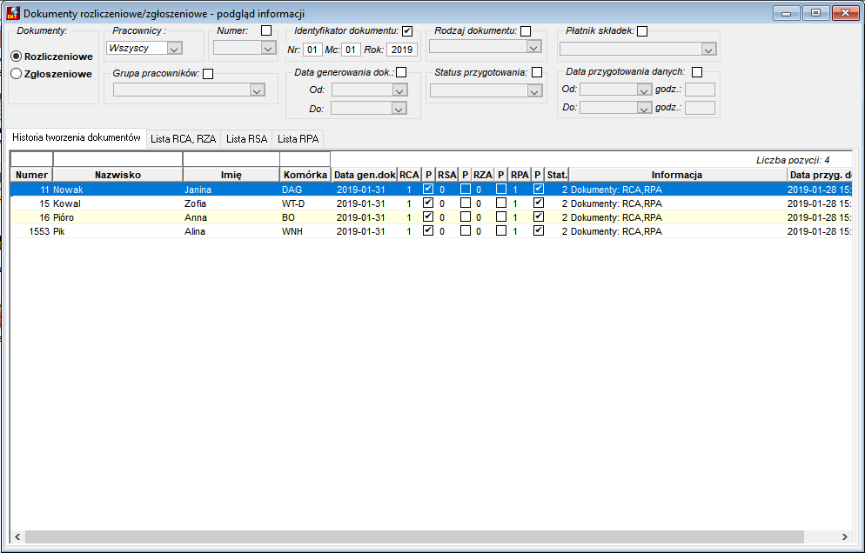Tick the Data przygotowania danych checkbox
This screenshot has width=865, height=553.
coord(697,72)
